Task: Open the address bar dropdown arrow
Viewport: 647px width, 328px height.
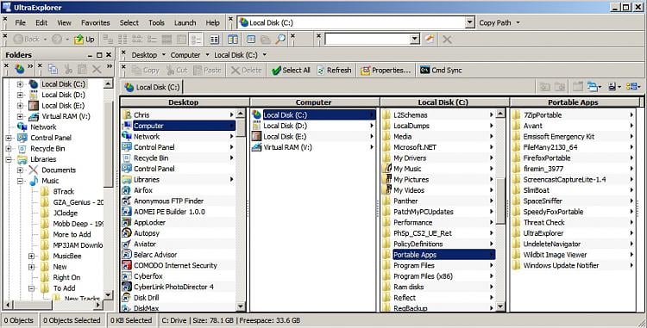Action: tap(469, 22)
